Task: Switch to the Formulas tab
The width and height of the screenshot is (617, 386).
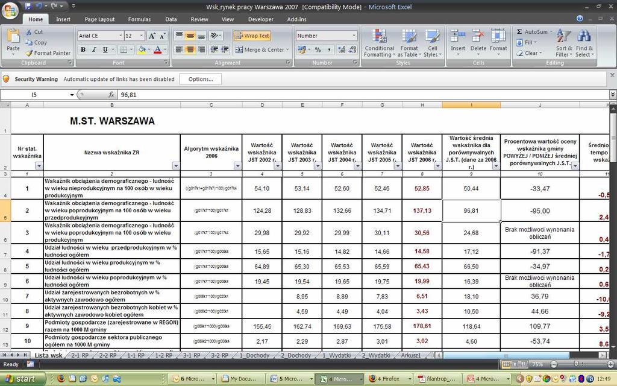Action: 139,19
